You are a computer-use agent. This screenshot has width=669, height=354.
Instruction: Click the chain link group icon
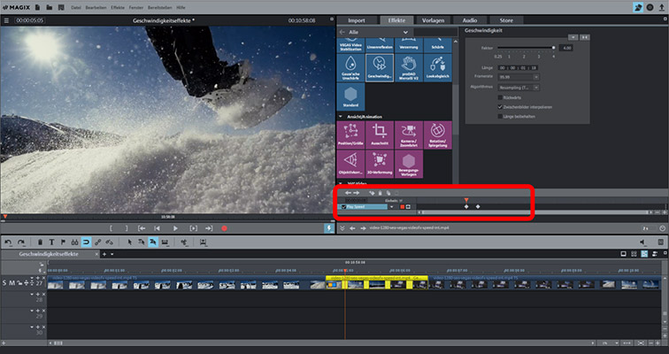point(97,242)
